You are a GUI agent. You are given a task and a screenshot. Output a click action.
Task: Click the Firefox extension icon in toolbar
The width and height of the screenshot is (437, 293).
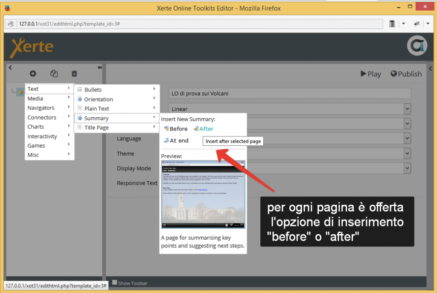[417, 24]
